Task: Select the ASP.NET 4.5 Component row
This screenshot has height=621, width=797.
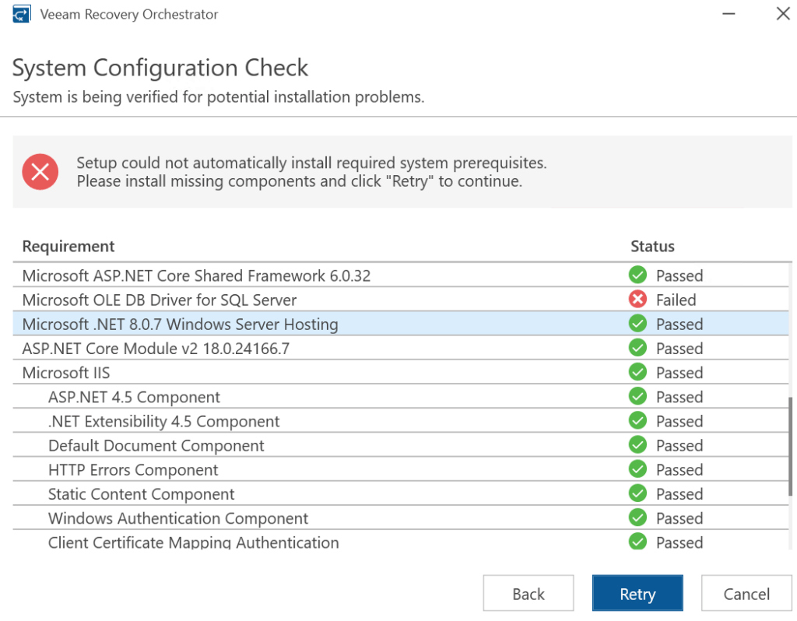Action: coord(401,396)
